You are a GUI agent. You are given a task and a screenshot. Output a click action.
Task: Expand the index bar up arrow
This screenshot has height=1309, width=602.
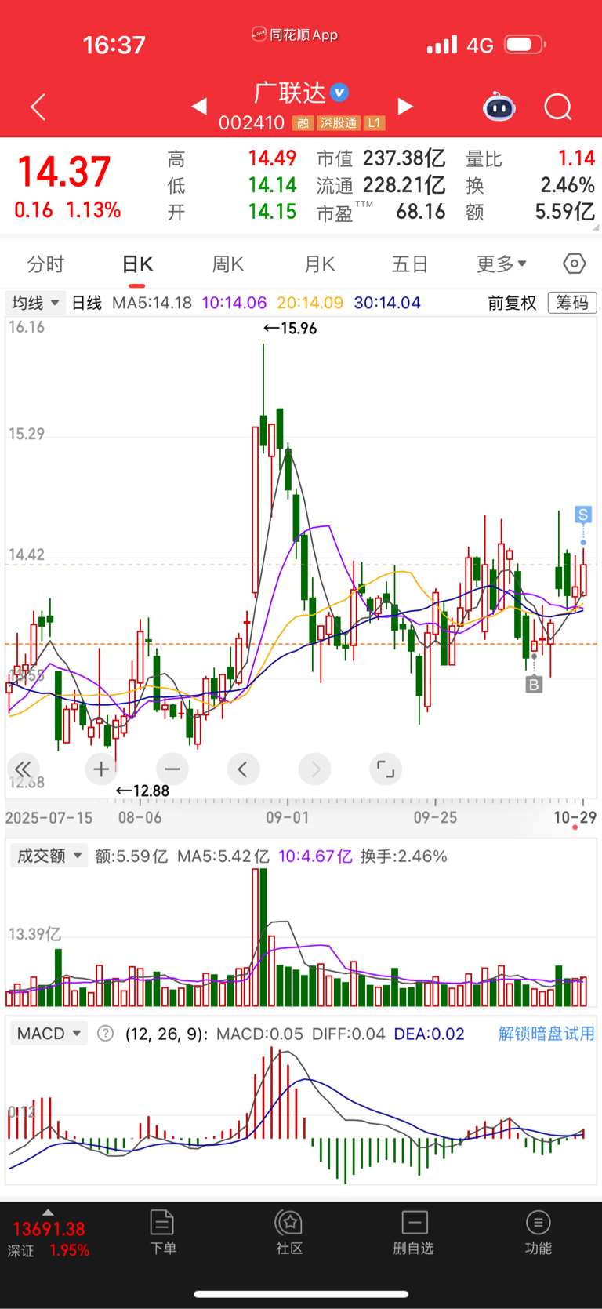tap(48, 1212)
